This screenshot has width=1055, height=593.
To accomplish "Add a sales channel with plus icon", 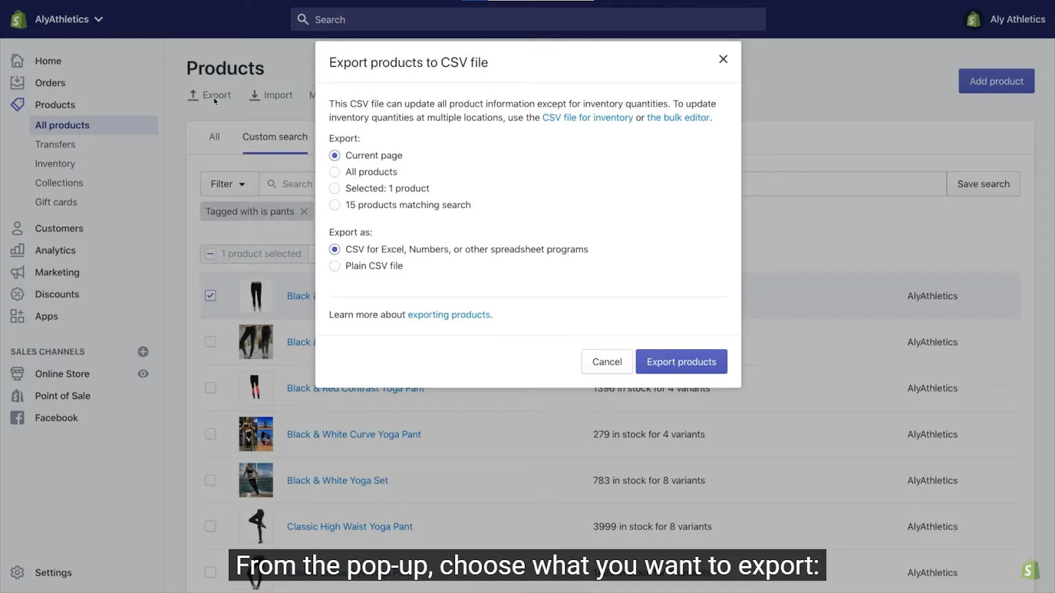I will pyautogui.click(x=143, y=351).
